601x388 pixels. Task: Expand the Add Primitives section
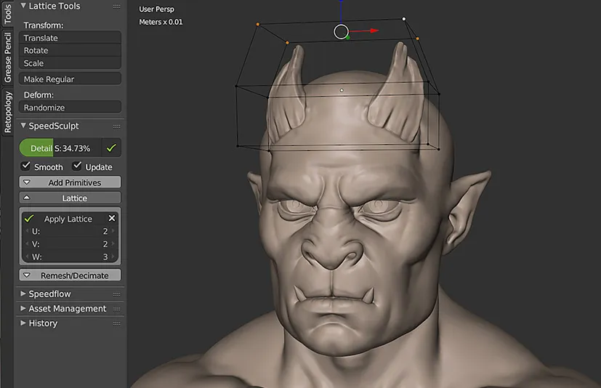70,182
